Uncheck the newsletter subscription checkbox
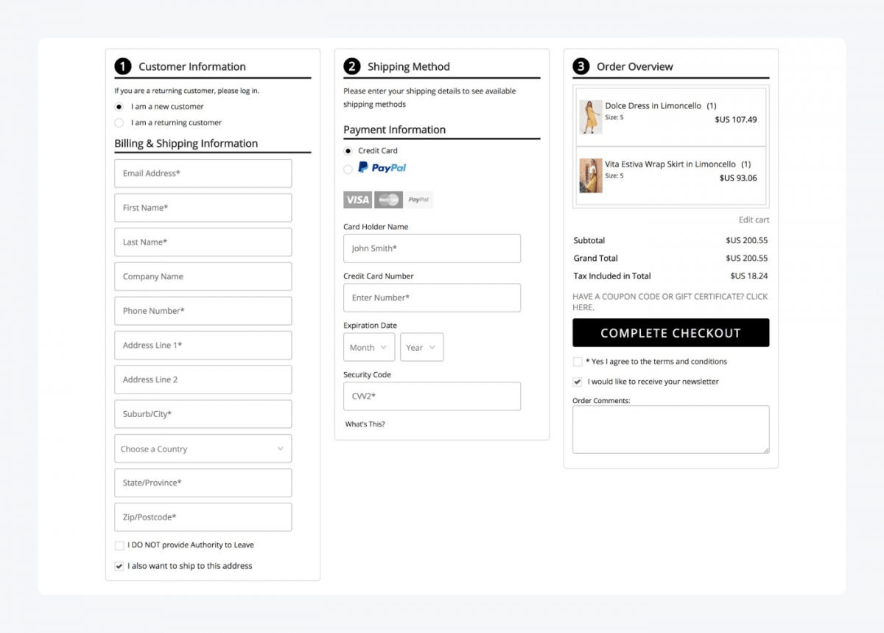This screenshot has height=633, width=884. point(578,382)
